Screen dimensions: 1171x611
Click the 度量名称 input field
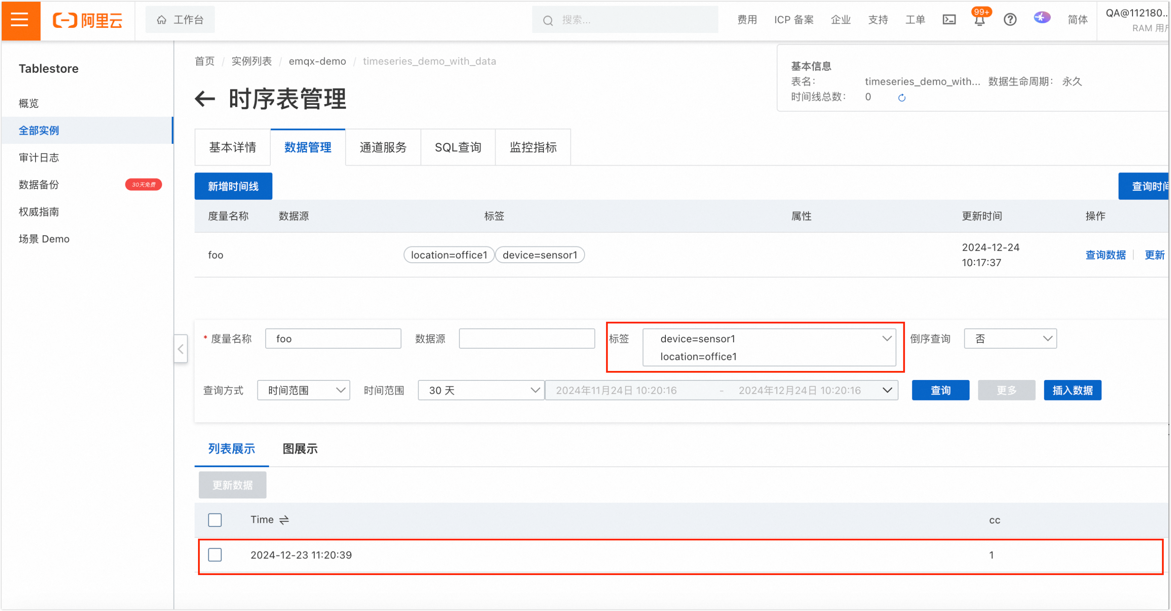coord(333,339)
